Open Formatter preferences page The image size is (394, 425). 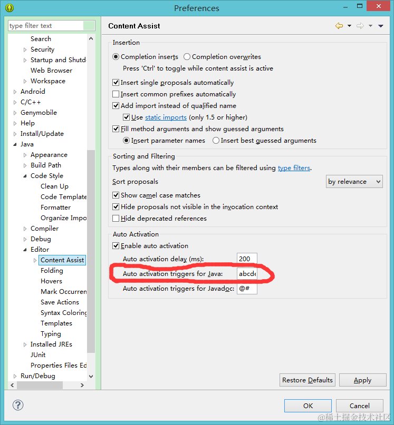pos(55,207)
